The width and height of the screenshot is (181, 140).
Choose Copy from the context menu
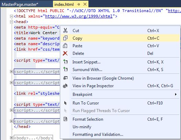pos(120,38)
